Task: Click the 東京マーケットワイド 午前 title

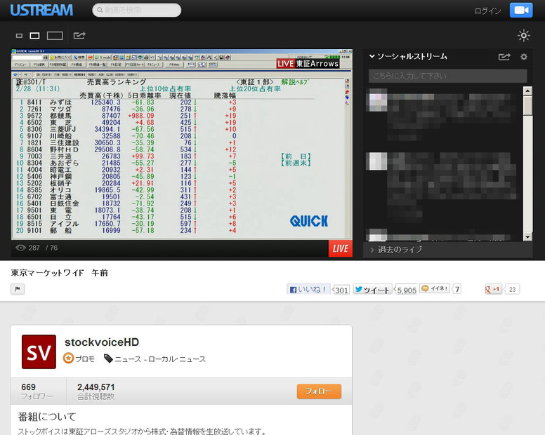Action: click(x=60, y=273)
